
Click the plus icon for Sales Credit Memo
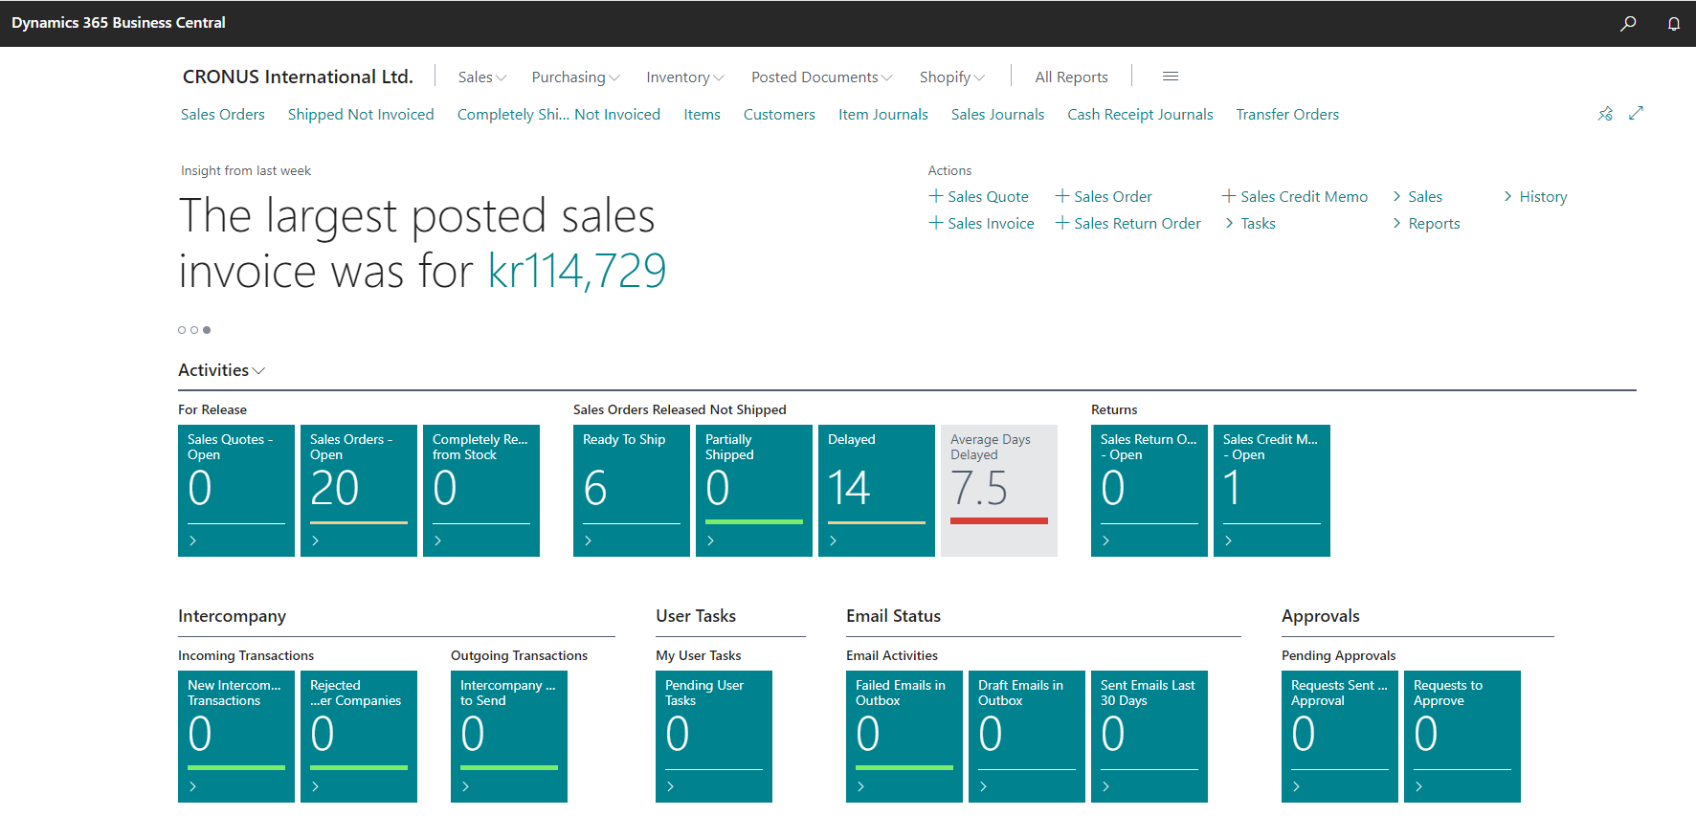(x=1229, y=196)
